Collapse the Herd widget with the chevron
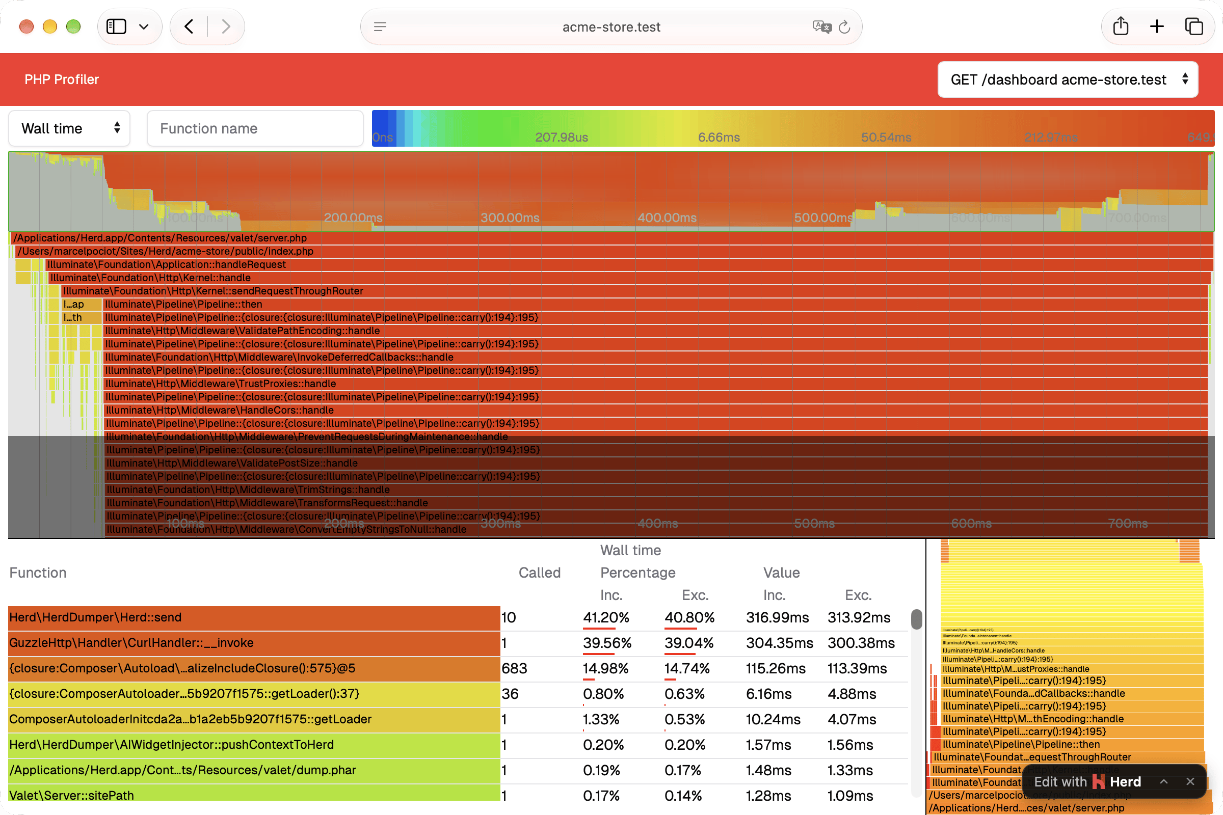1223x815 pixels. click(1164, 782)
